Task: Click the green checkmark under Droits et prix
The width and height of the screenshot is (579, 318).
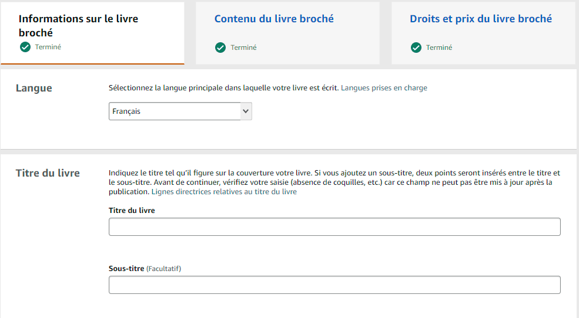Action: (x=416, y=48)
